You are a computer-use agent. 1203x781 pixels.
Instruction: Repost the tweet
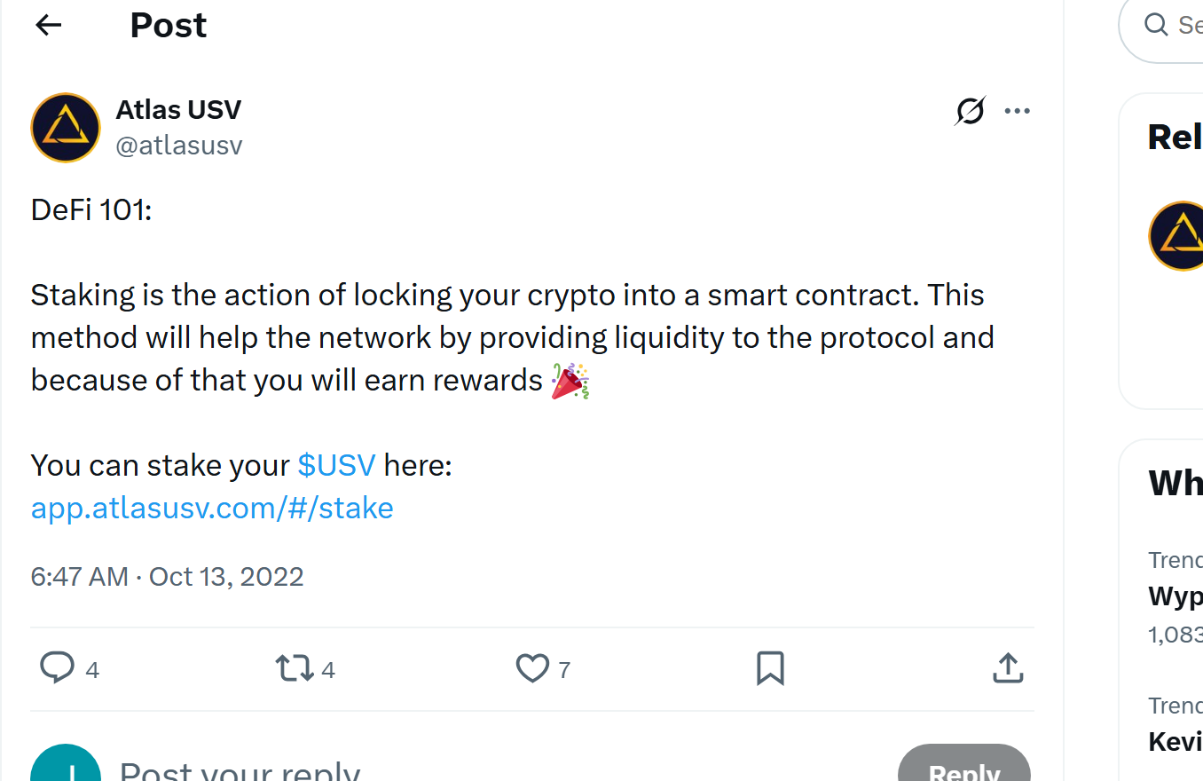295,668
